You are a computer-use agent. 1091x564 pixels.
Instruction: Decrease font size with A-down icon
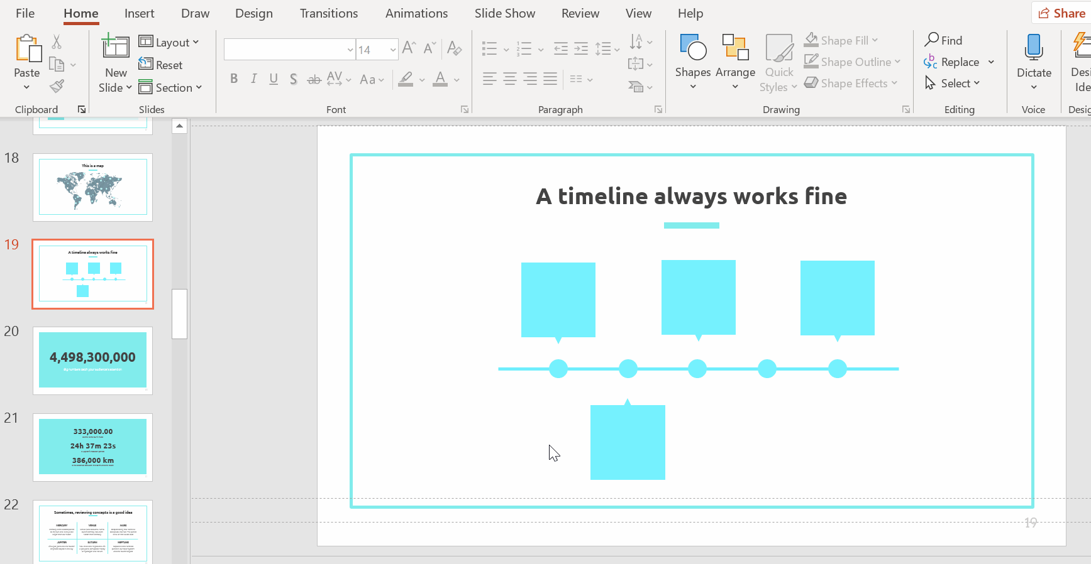coord(429,48)
